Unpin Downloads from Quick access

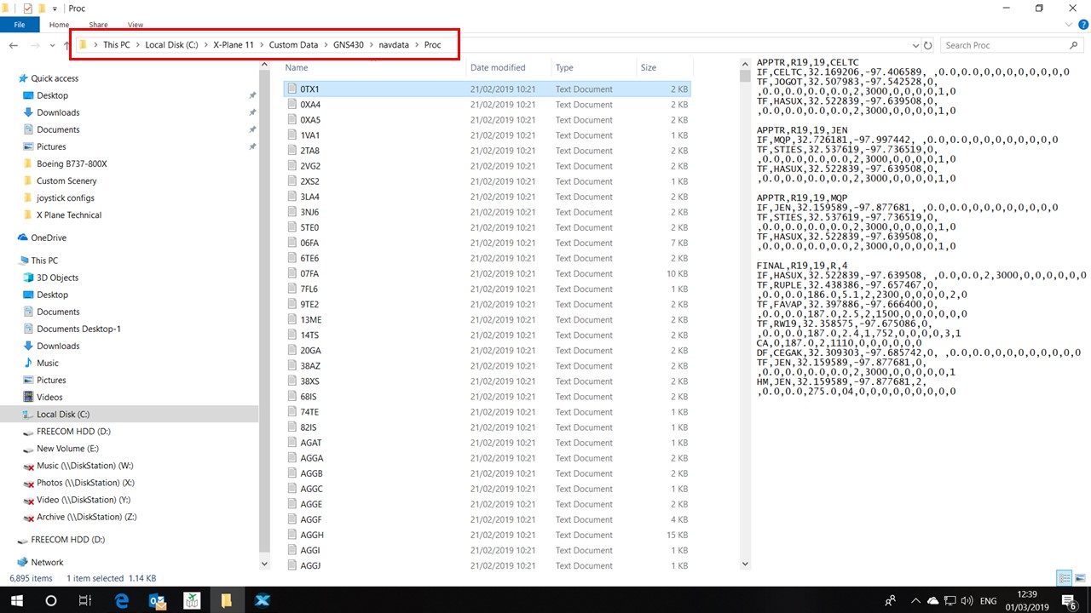tap(252, 112)
